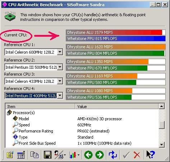170x162 pixels.
Task: Go back with the green left arrow
Action: [88, 155]
